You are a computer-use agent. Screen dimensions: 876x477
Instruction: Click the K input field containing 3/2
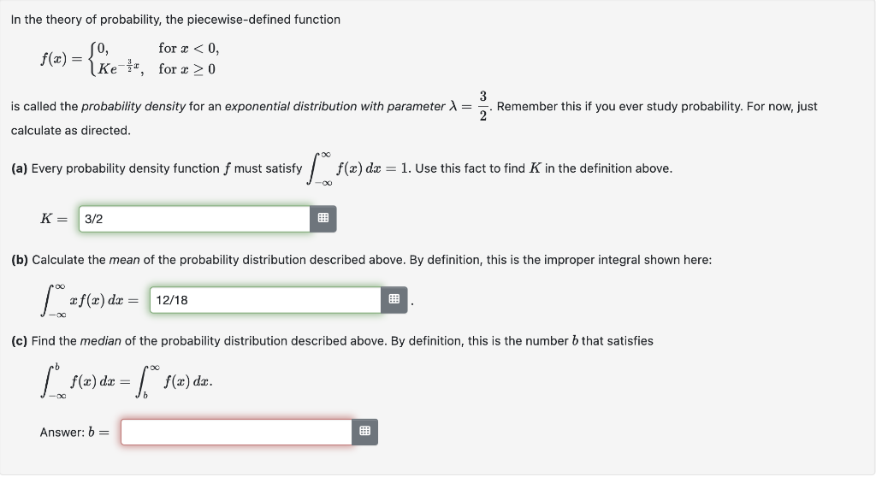point(194,219)
